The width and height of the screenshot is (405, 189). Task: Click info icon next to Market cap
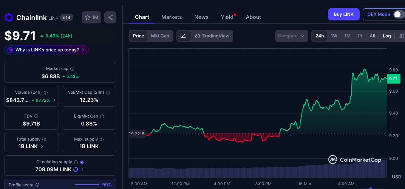pos(72,69)
